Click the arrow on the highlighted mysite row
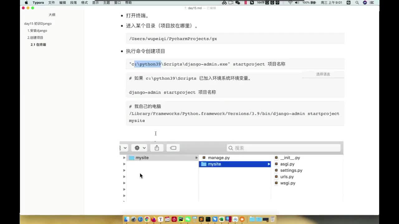Viewport: 399px width, 224px height. (269, 164)
